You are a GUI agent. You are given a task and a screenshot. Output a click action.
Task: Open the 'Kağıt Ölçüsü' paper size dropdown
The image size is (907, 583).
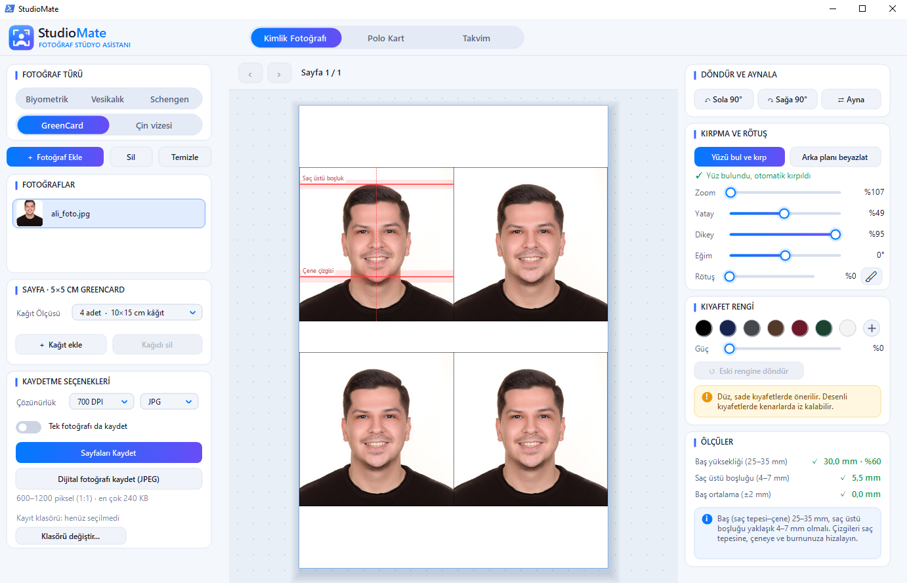pyautogui.click(x=137, y=313)
